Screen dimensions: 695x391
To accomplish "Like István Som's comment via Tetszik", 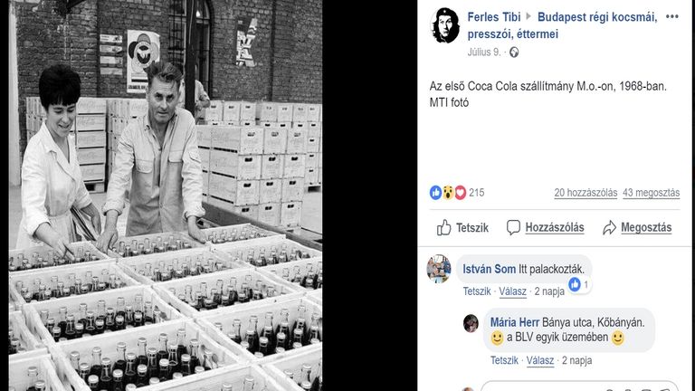I will 477,291.
